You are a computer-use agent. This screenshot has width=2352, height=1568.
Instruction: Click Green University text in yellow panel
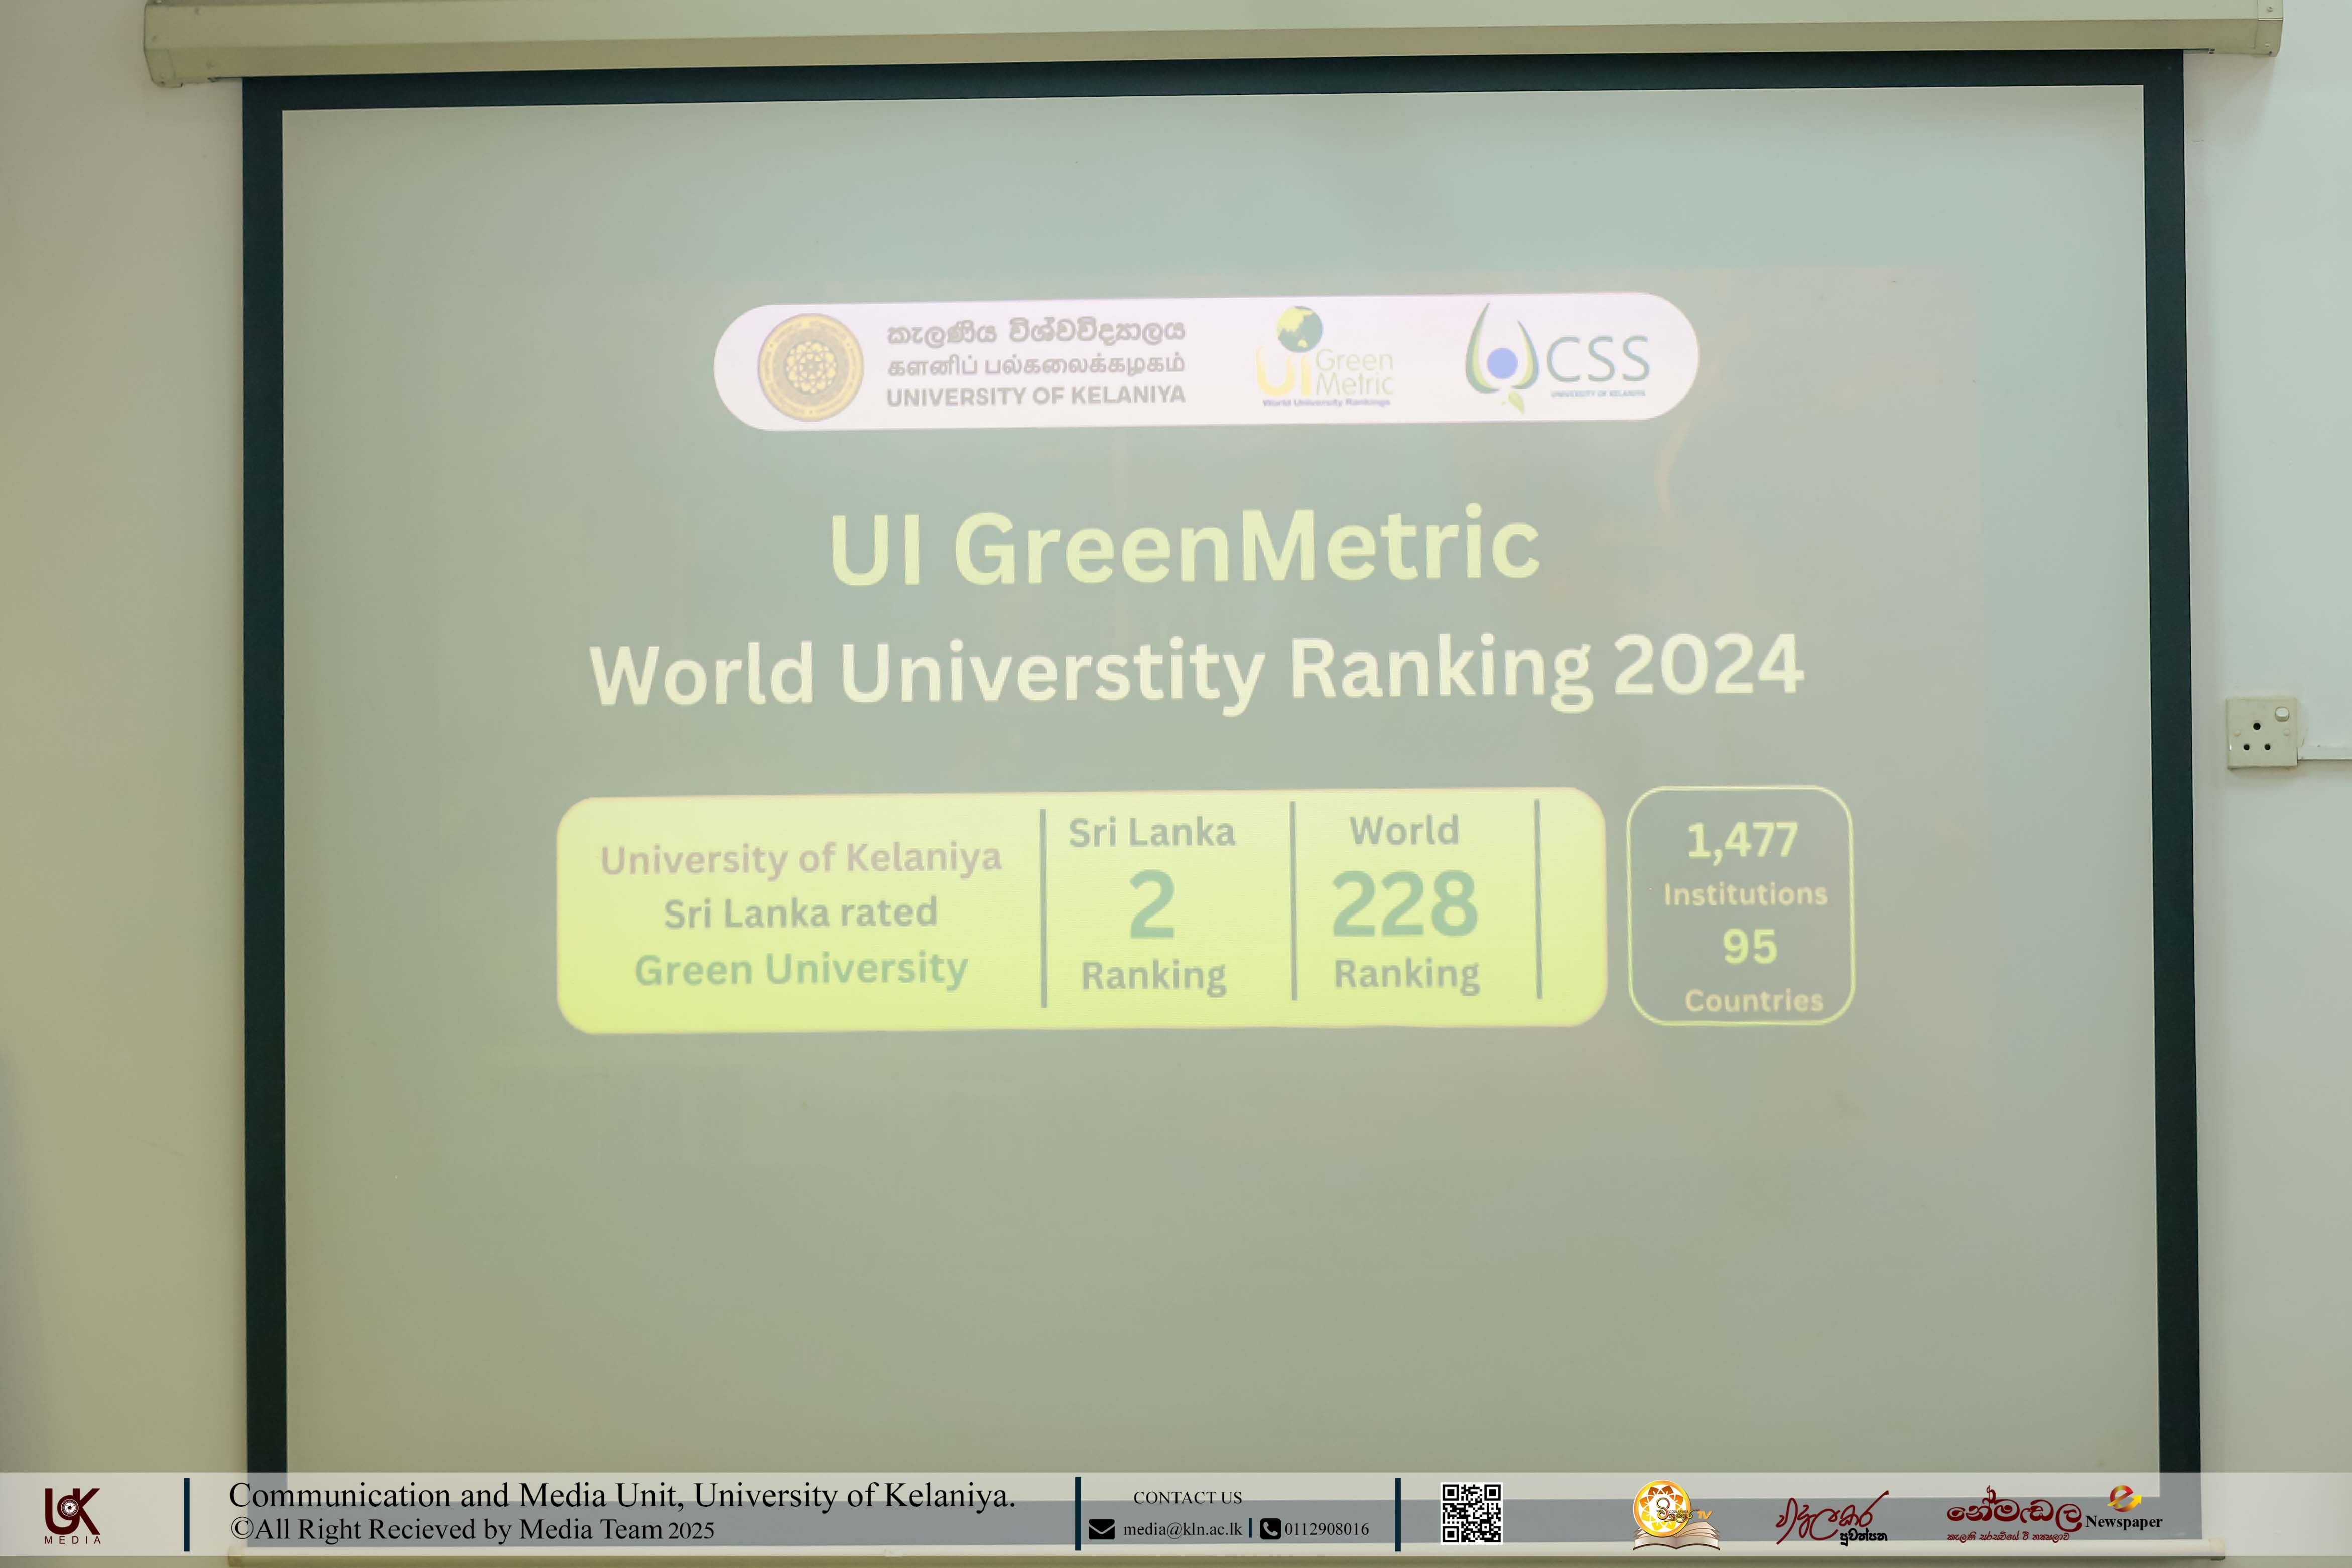pyautogui.click(x=801, y=969)
